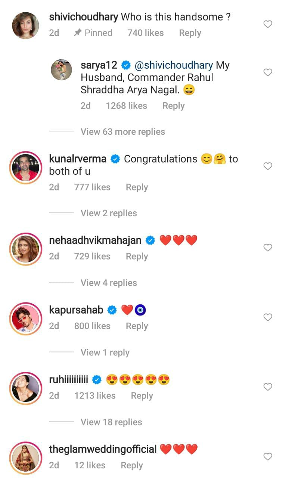This screenshot has width=289, height=478.
Task: View kapursahab's story ring avatar
Action: point(25,319)
